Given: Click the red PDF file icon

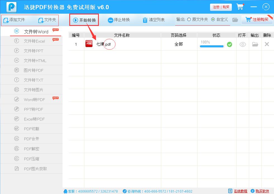Looking at the screenshot, I should click(x=89, y=44).
